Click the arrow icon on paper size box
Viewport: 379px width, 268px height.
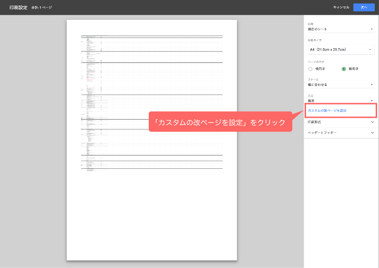click(370, 50)
